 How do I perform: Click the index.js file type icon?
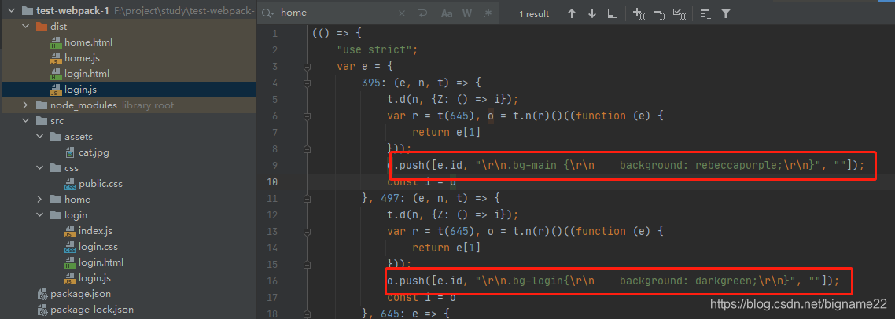click(x=70, y=231)
